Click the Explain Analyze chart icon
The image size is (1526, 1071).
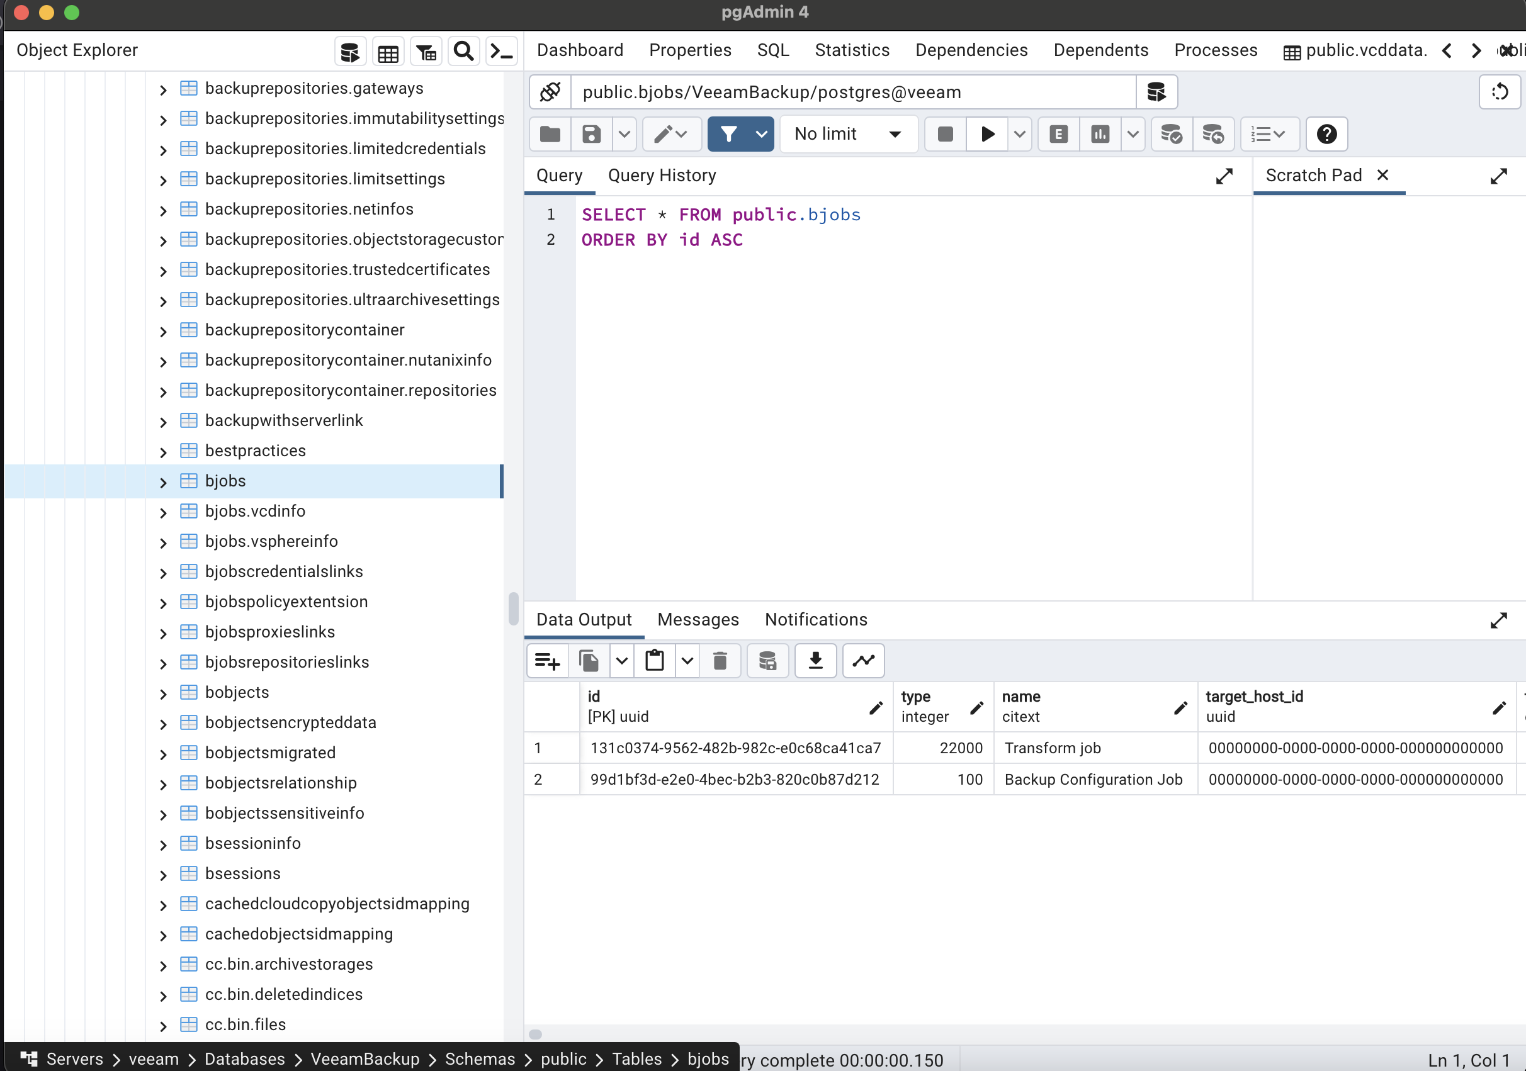(x=1100, y=134)
